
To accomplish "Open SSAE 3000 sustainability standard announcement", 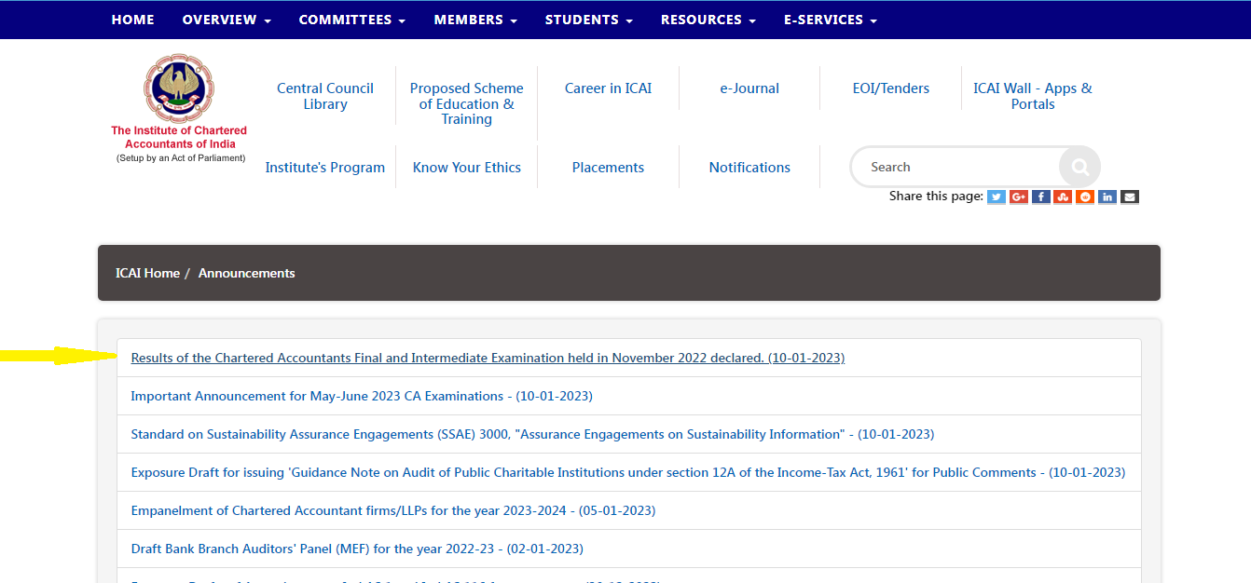I will click(x=532, y=434).
